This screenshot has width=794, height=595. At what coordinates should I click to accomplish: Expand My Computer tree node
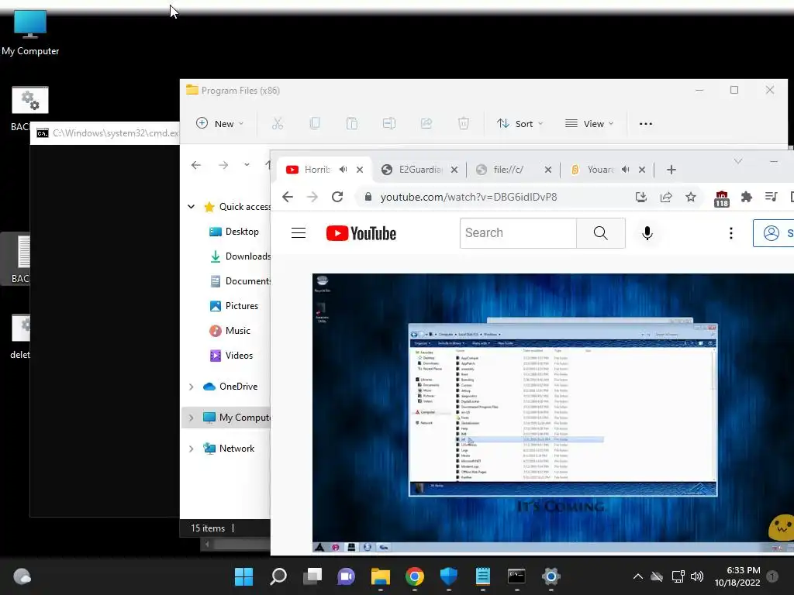tap(191, 418)
